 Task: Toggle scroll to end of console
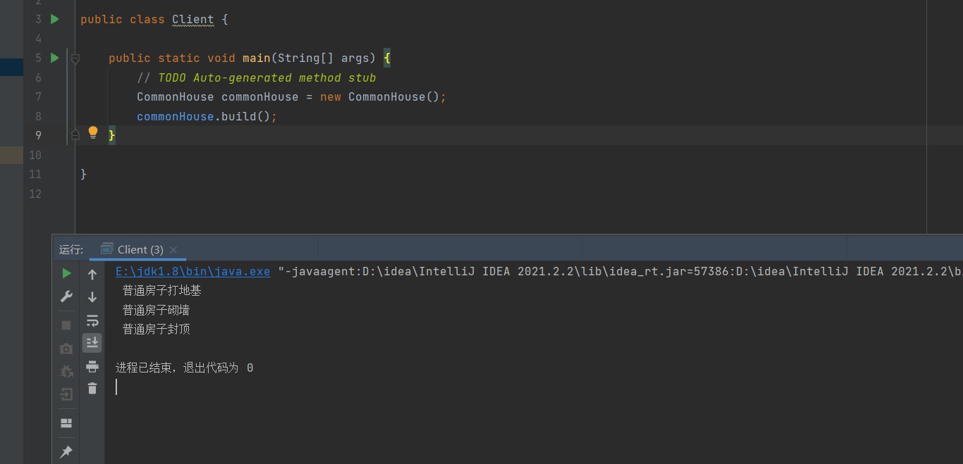(x=92, y=343)
